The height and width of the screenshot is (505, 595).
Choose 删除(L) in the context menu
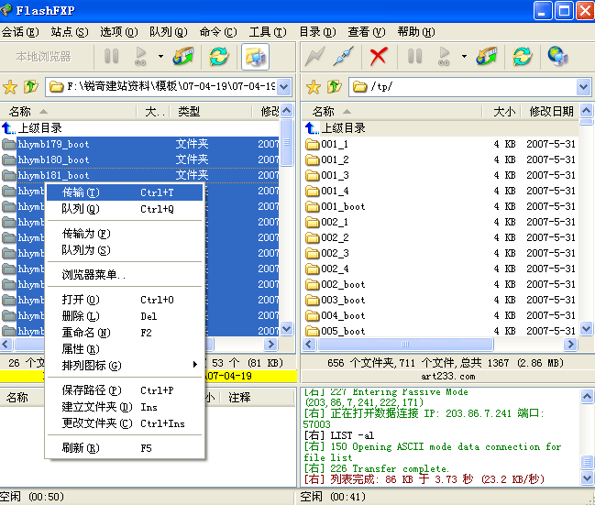(125, 316)
